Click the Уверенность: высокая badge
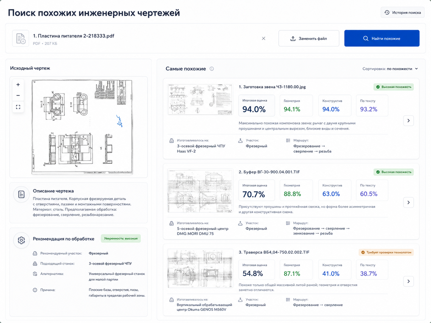 [x=121, y=239]
